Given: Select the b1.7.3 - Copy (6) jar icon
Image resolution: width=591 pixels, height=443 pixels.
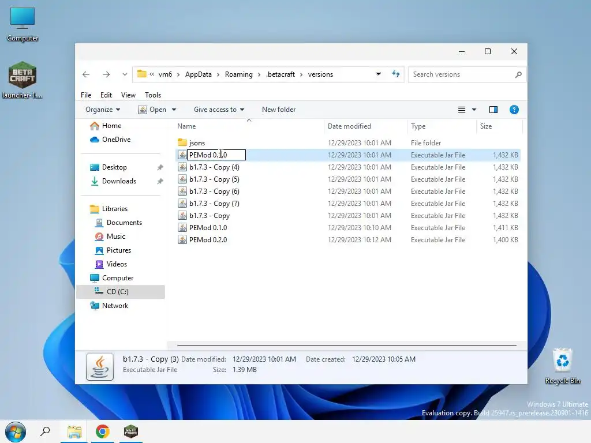Looking at the screenshot, I should pos(182,192).
